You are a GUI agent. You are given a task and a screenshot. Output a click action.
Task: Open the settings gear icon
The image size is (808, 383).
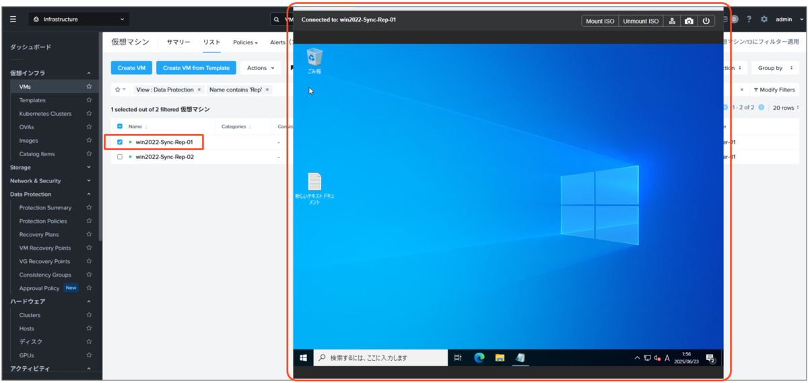click(764, 20)
